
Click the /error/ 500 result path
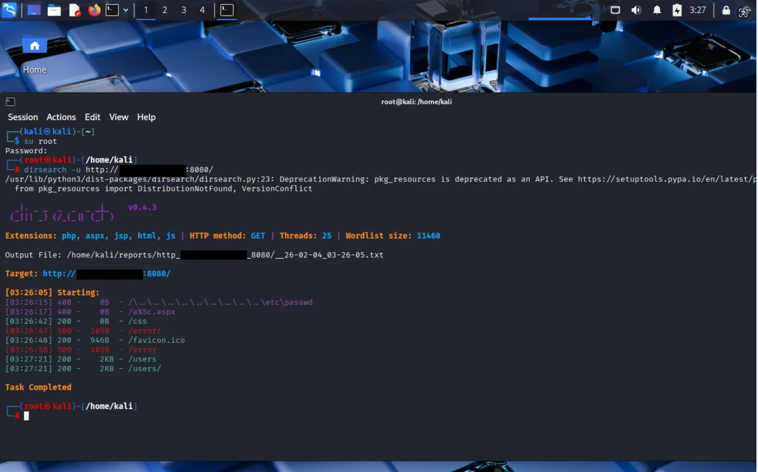(x=144, y=331)
